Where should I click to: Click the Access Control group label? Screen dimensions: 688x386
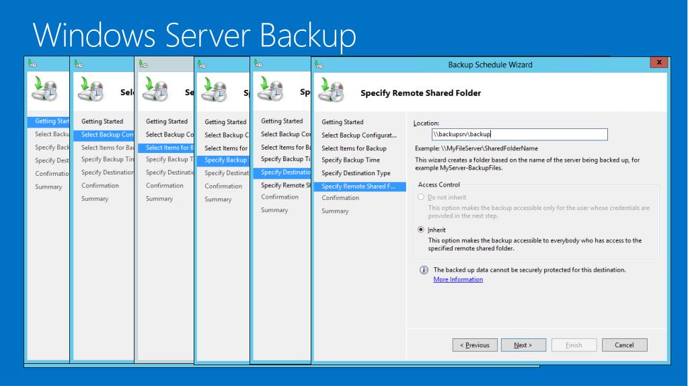pos(438,185)
